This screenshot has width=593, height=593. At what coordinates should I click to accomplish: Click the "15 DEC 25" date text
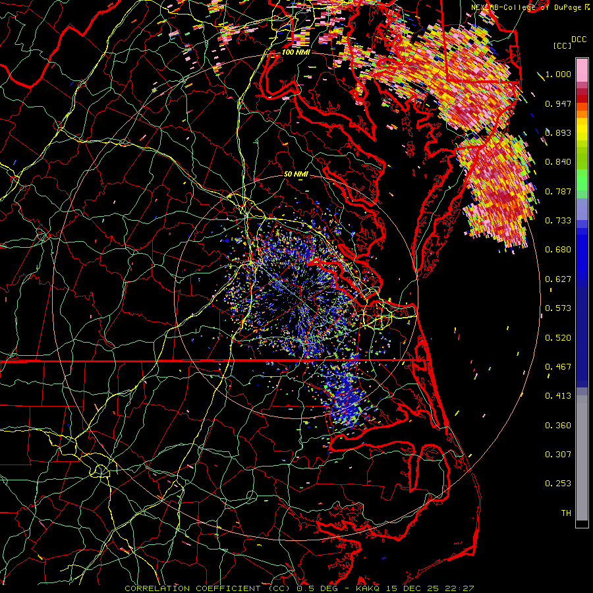pos(413,588)
